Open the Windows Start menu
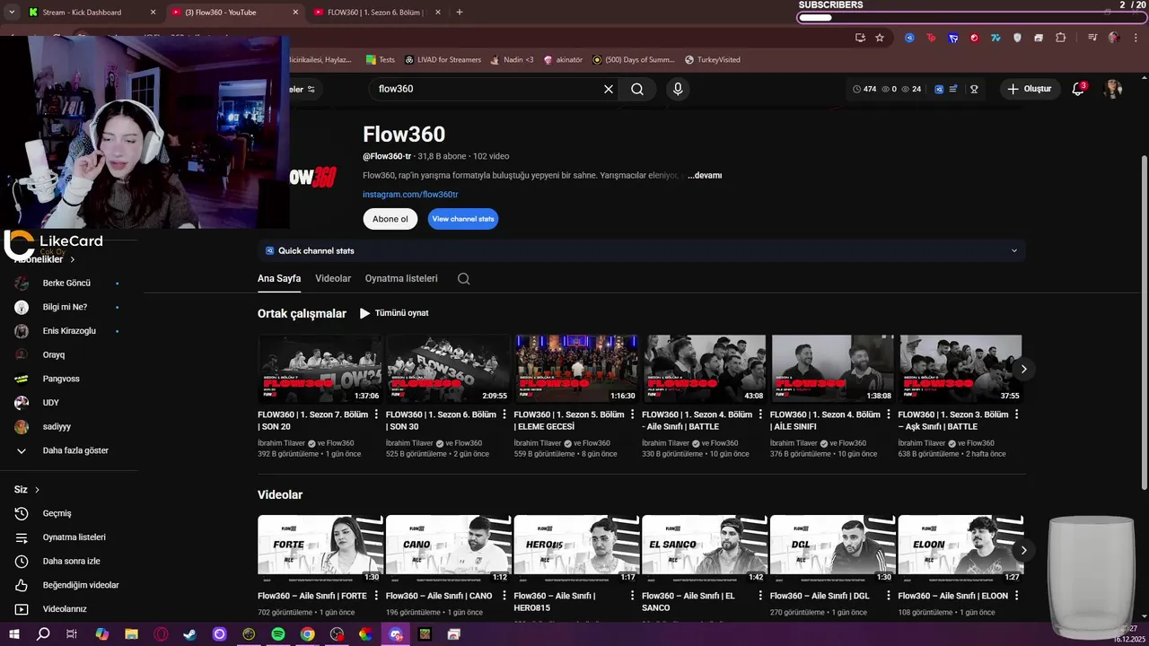Screen dimensions: 1149x646 [x=14, y=634]
